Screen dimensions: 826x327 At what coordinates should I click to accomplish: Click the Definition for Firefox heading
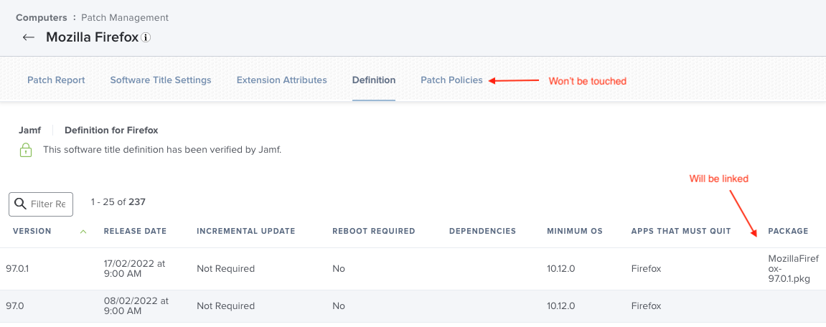(x=111, y=130)
